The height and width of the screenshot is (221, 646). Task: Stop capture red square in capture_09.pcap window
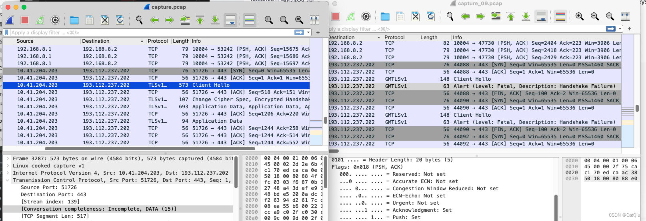coord(336,16)
